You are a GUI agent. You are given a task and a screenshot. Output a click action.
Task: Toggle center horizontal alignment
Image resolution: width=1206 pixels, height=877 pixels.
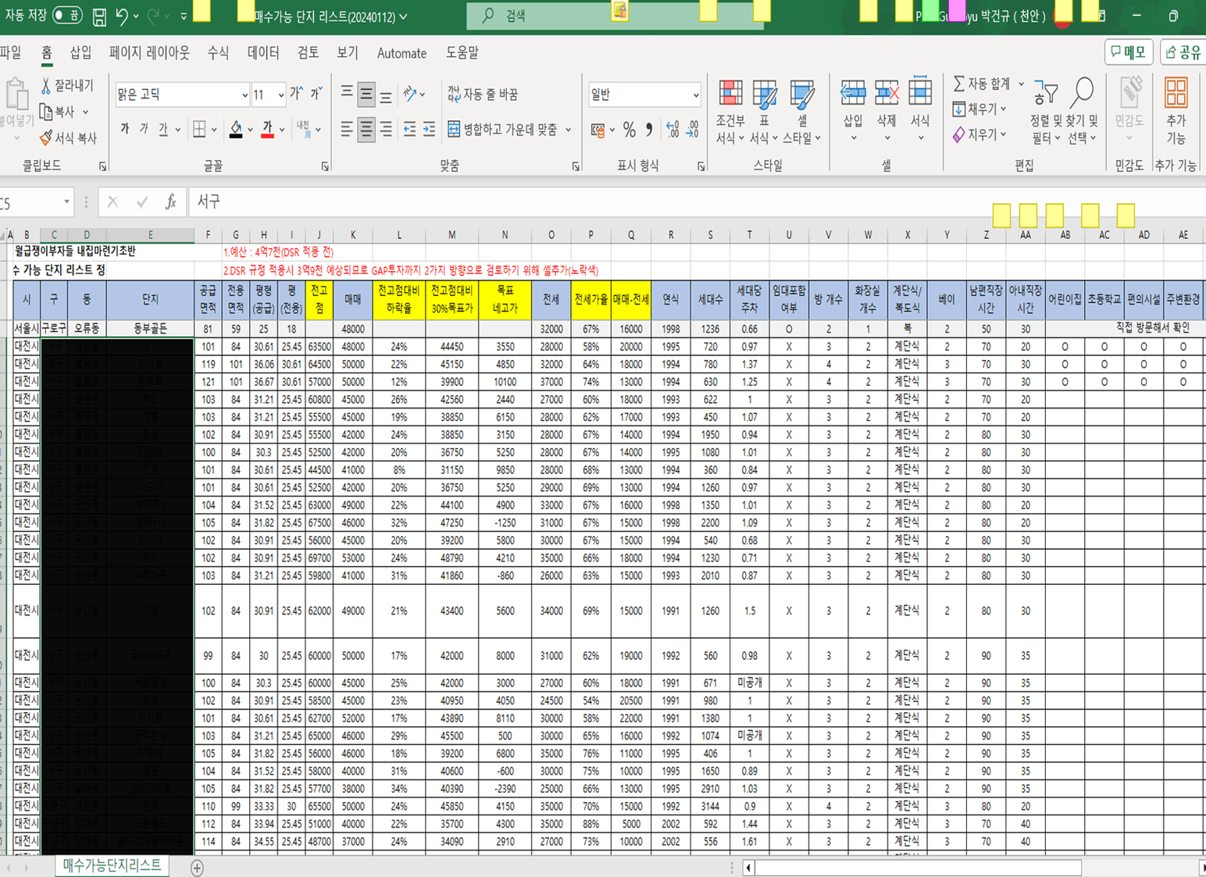click(x=366, y=130)
